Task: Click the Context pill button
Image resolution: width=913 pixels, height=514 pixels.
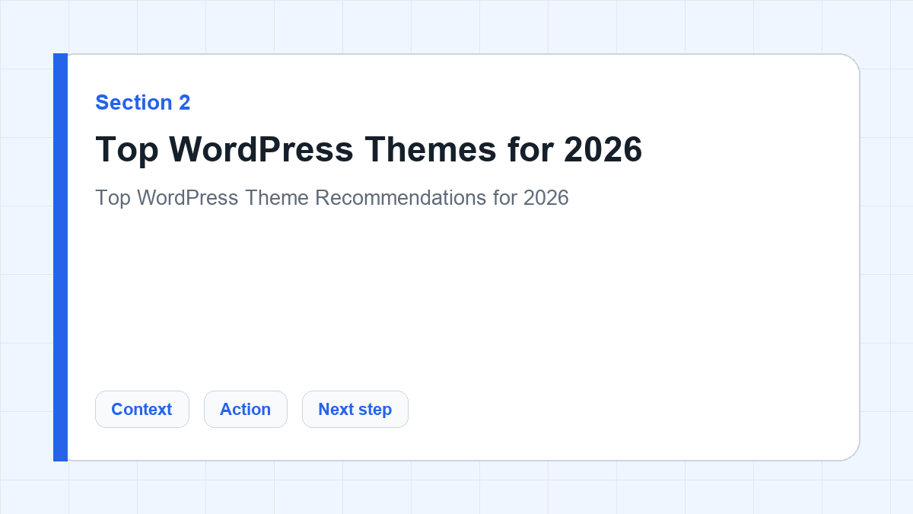Action: 142,409
